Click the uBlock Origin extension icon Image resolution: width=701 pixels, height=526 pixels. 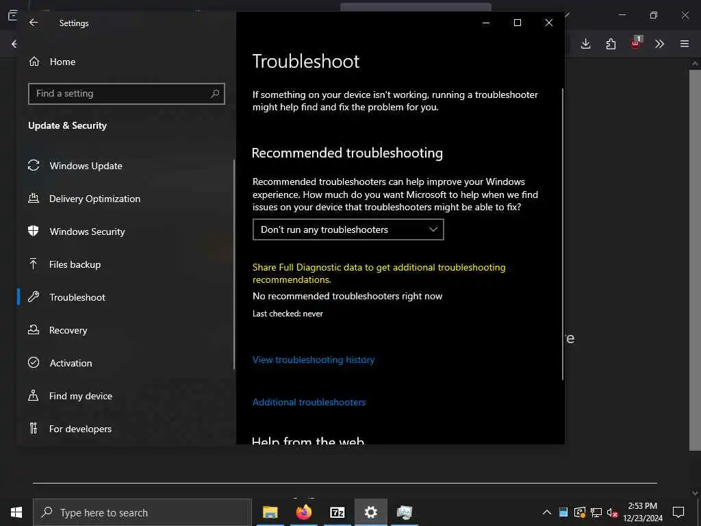pyautogui.click(x=636, y=43)
